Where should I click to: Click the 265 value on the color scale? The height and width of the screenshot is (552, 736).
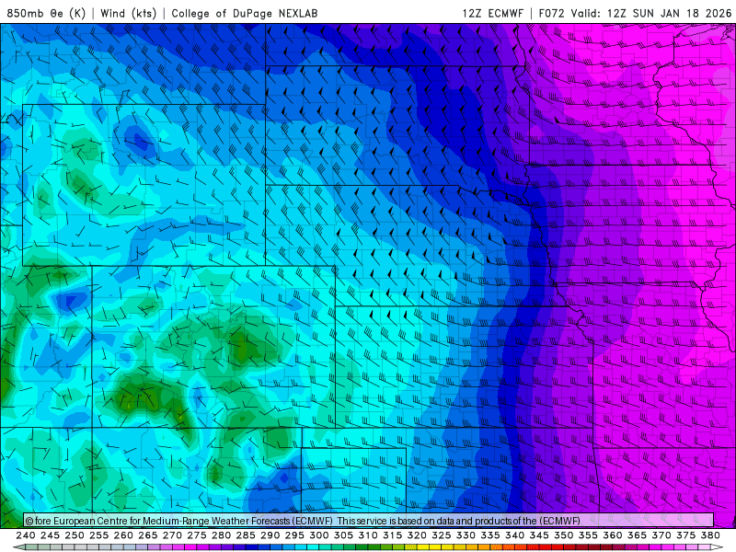(x=147, y=535)
